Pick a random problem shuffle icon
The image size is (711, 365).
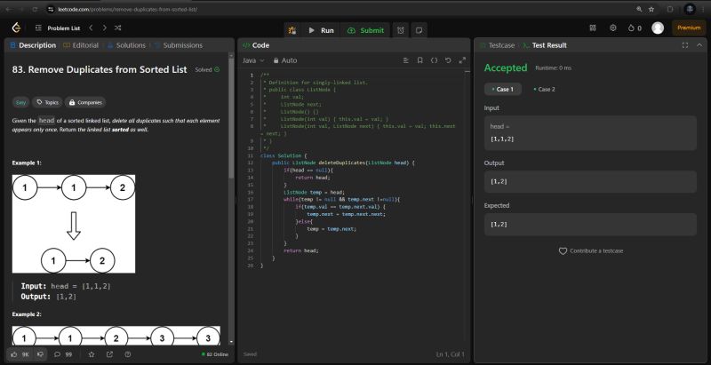[x=118, y=28]
